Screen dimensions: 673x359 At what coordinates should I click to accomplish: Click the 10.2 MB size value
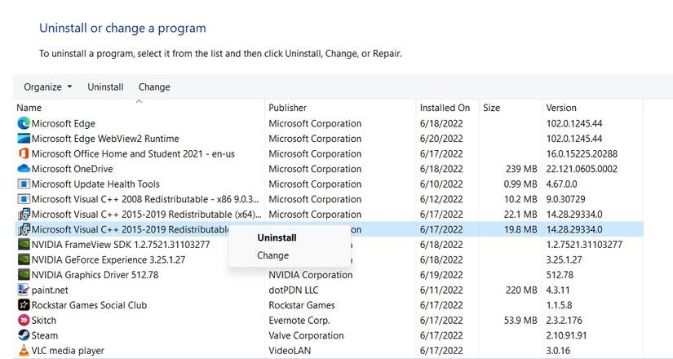coord(520,199)
